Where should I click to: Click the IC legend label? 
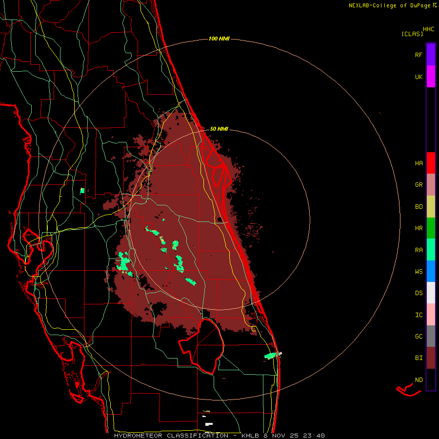coord(419,315)
